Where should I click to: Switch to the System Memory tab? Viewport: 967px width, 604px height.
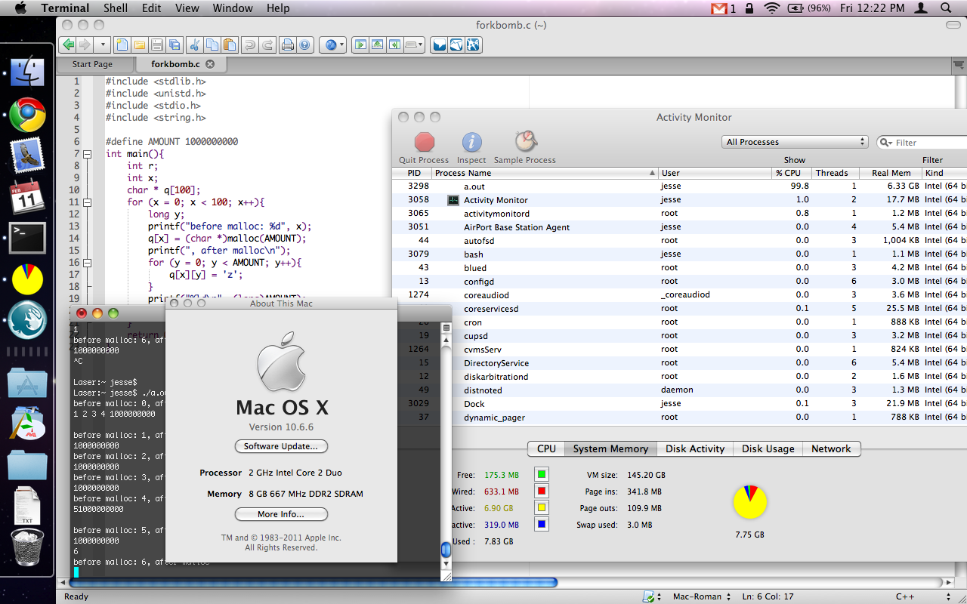click(610, 448)
